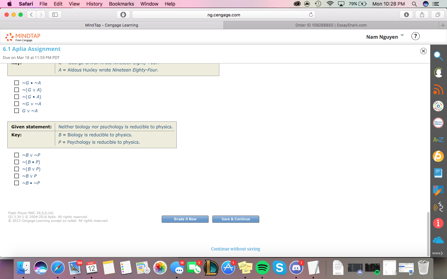Viewport: 447px width, 279px height.
Task: Check the ~G • ~A answer option
Action: click(x=16, y=83)
